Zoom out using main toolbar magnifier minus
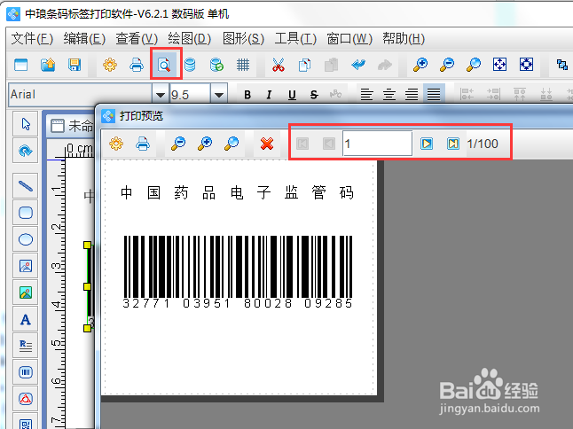The height and width of the screenshot is (429, 573). tap(447, 65)
